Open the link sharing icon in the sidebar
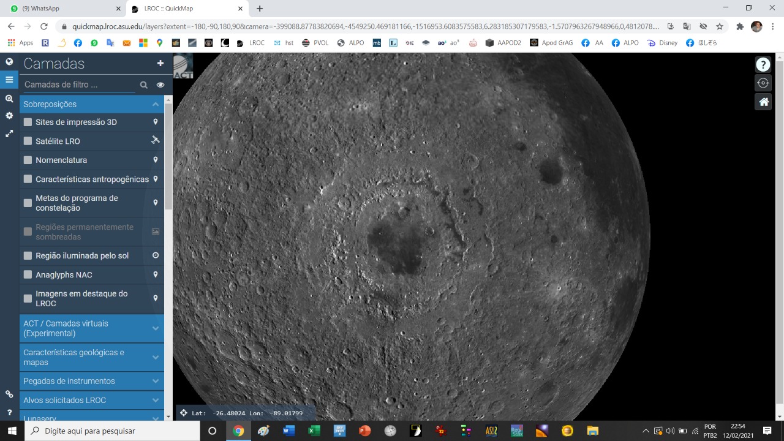 pos(9,394)
